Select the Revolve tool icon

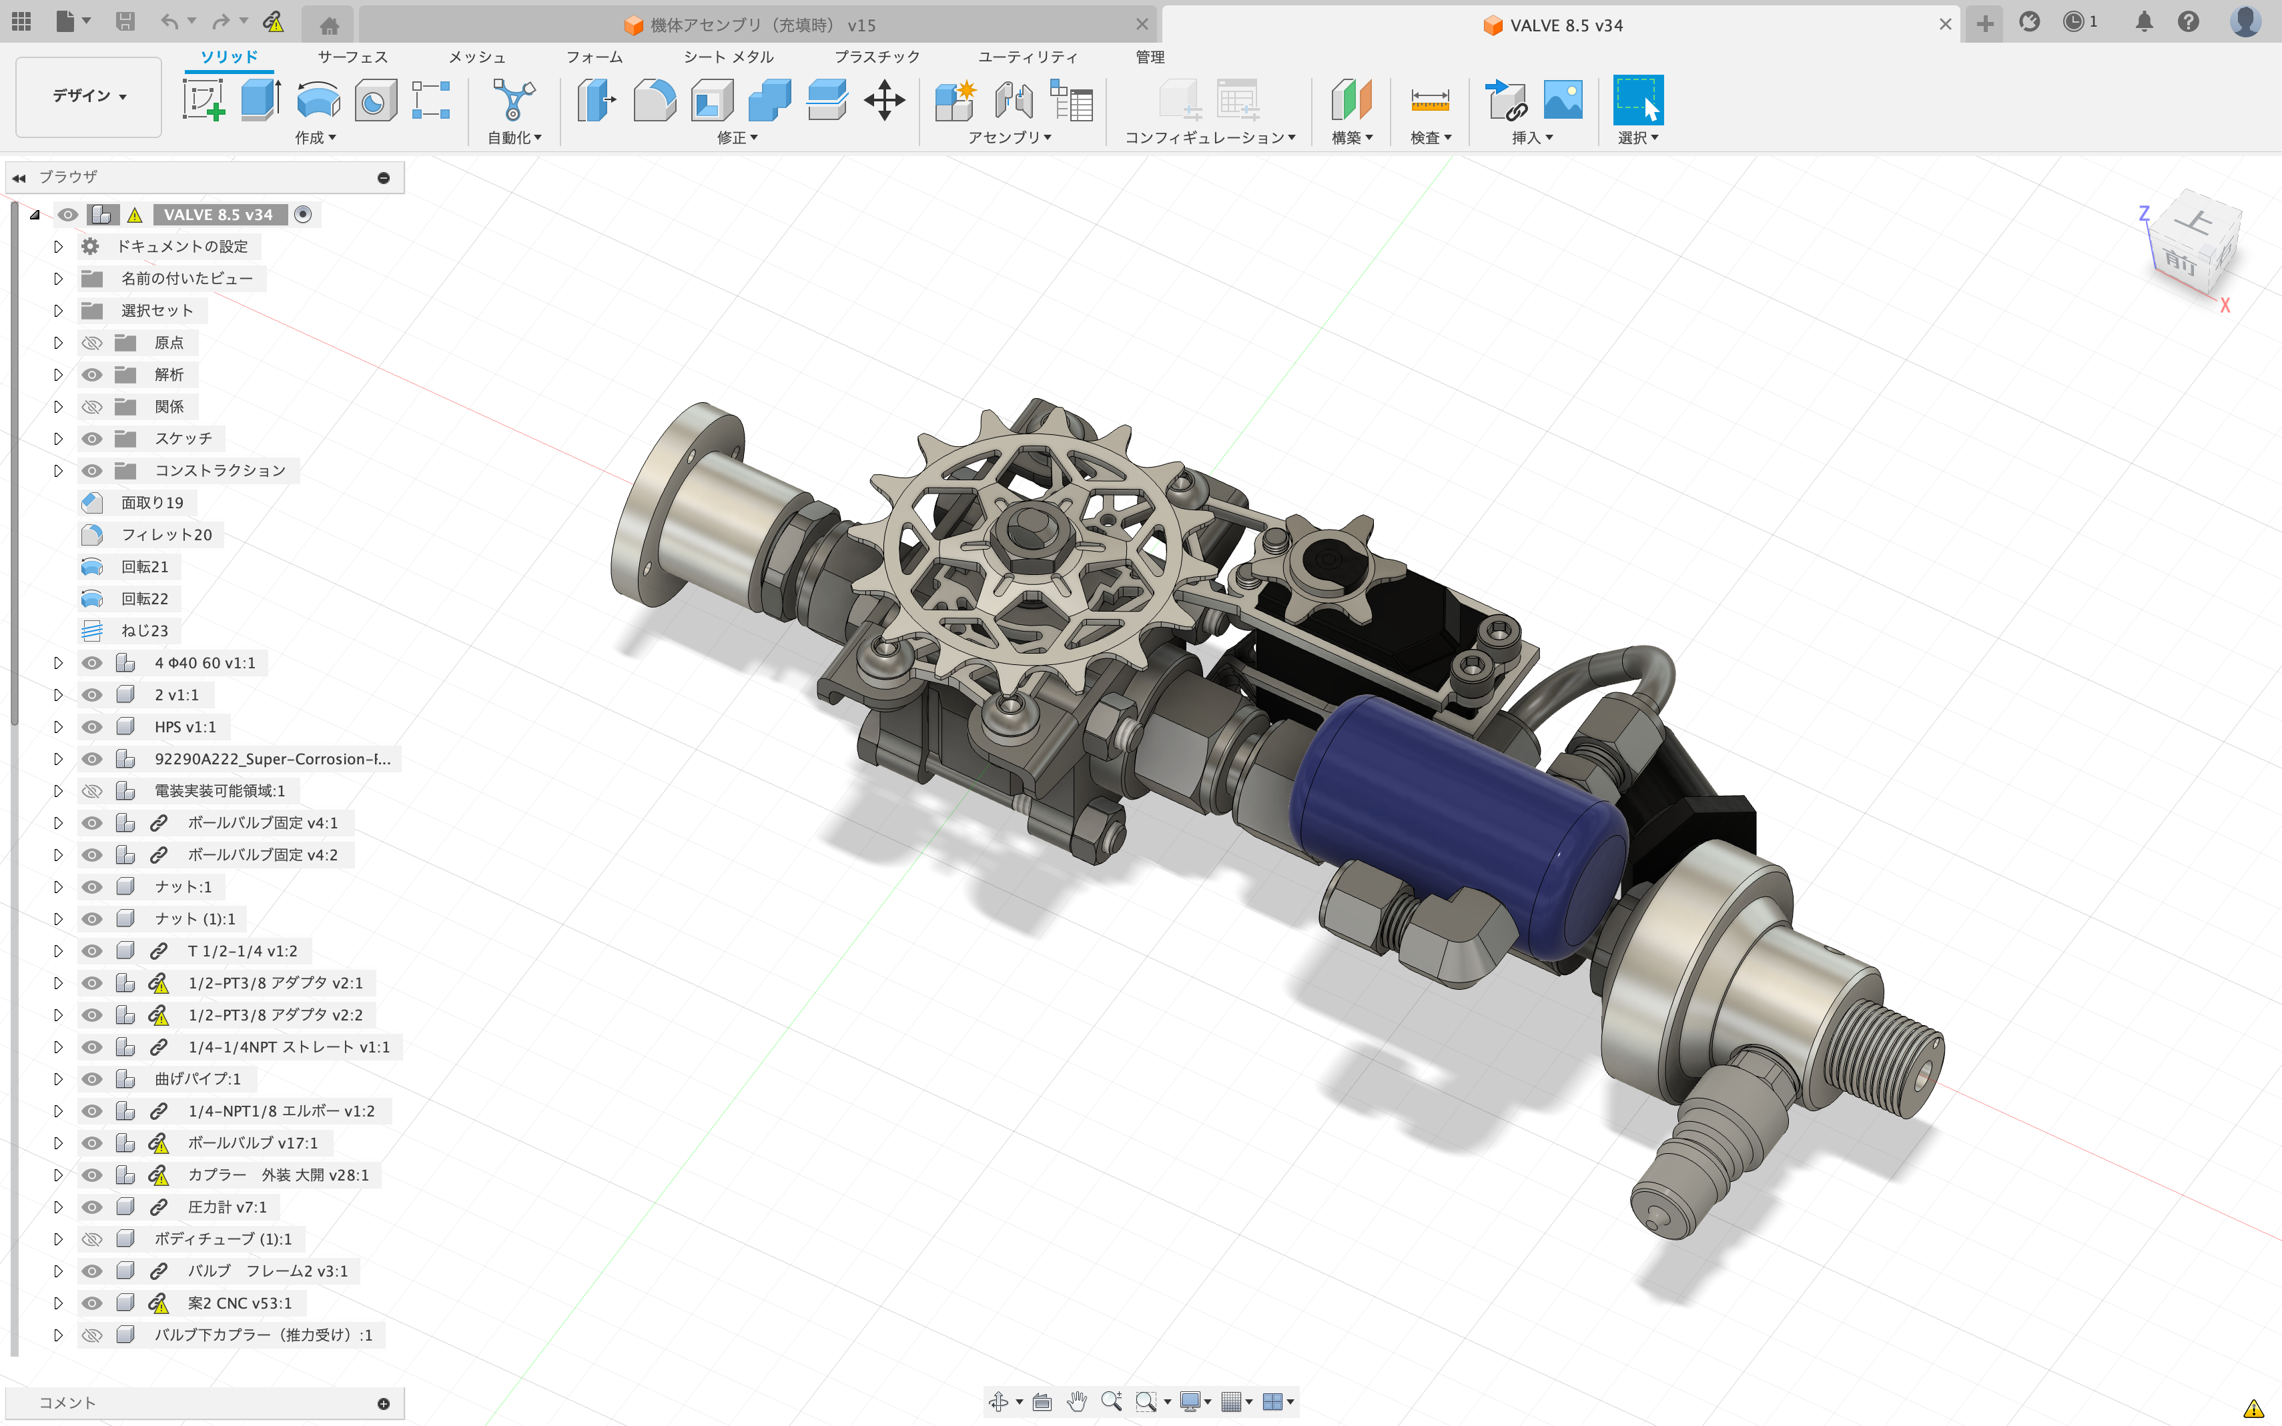coord(318,100)
